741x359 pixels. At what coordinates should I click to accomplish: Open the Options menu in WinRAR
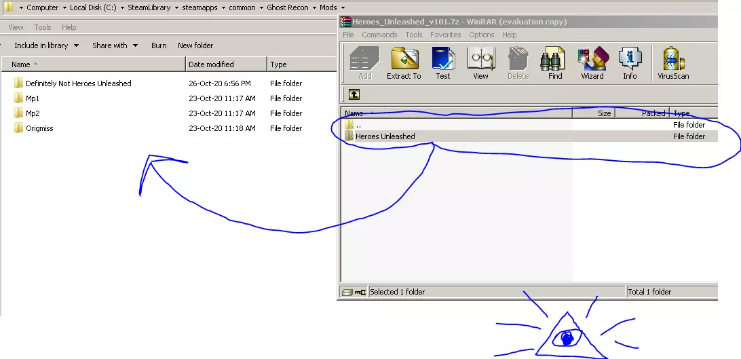[x=482, y=35]
